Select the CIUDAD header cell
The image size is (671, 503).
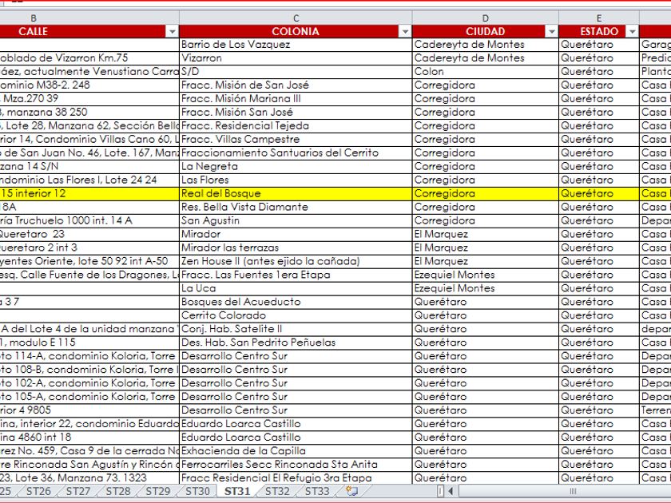pos(486,32)
